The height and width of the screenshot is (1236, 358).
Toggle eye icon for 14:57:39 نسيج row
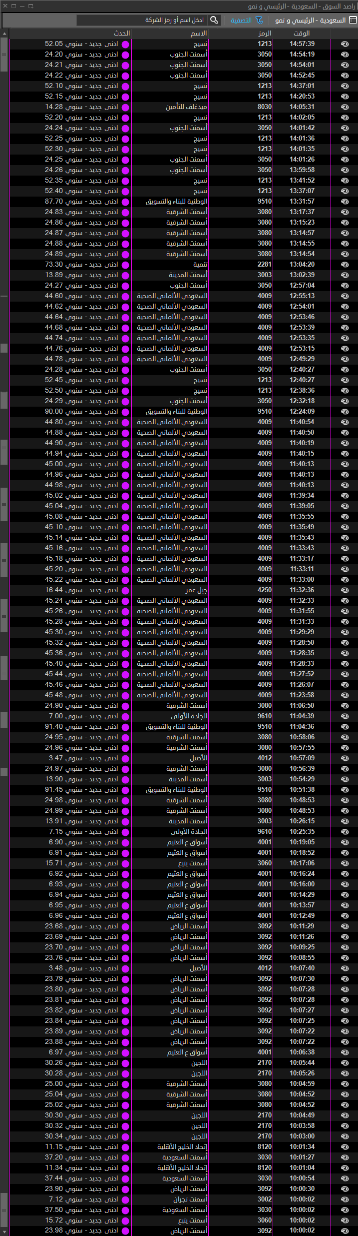[345, 44]
